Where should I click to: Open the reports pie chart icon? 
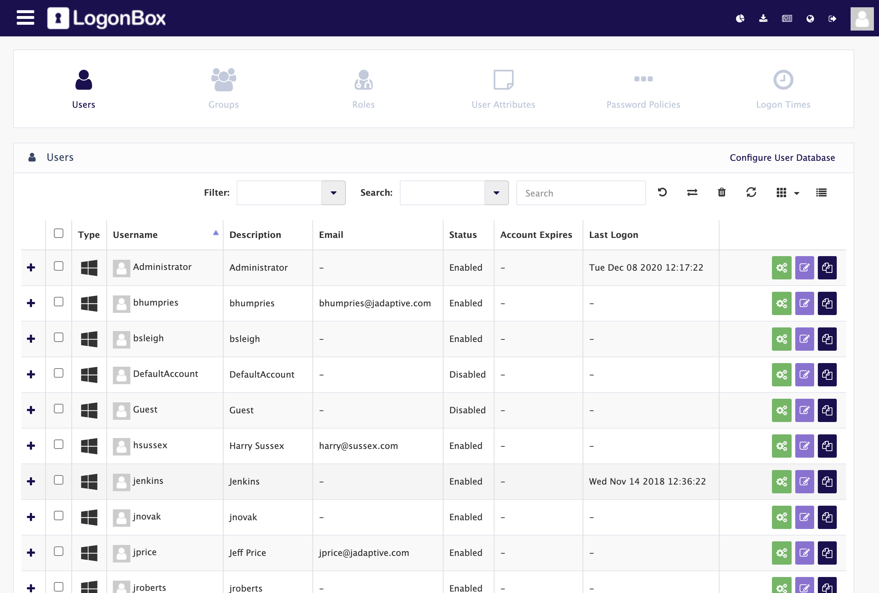[740, 18]
